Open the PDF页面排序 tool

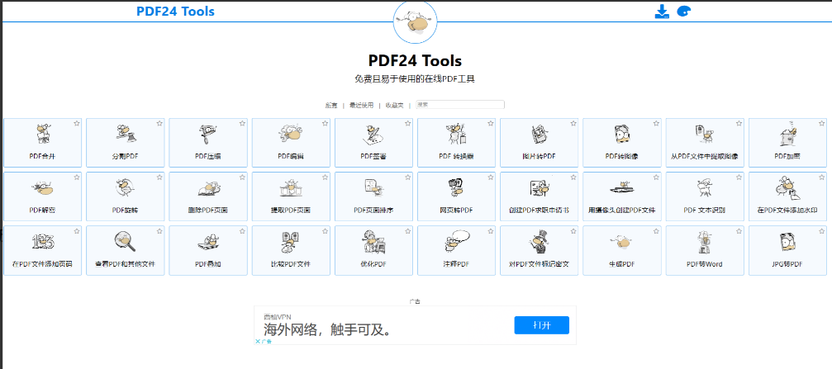pos(373,196)
